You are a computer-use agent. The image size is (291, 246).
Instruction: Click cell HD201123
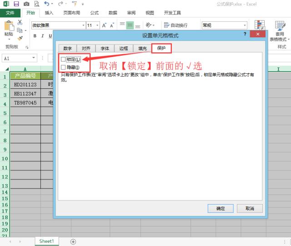click(25, 85)
